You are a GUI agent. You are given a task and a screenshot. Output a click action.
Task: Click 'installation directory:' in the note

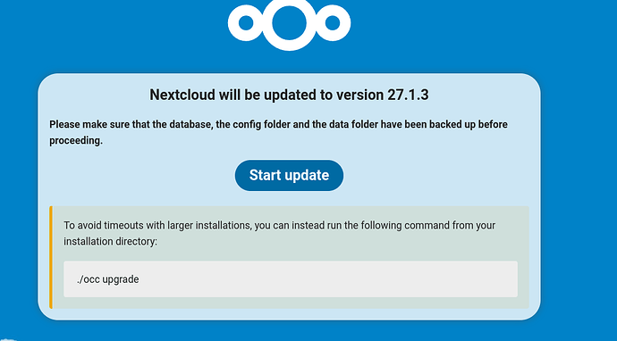coord(110,242)
